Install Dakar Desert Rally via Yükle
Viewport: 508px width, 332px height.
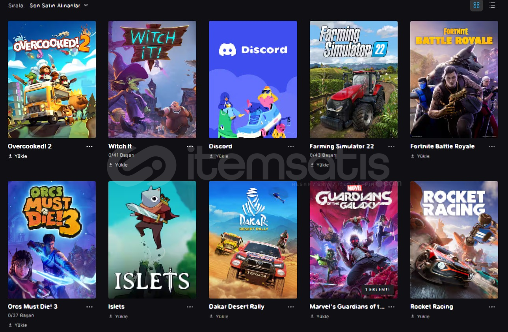[219, 317]
